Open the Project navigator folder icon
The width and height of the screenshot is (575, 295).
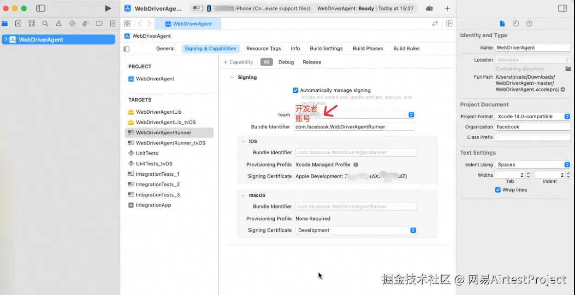click(x=5, y=23)
